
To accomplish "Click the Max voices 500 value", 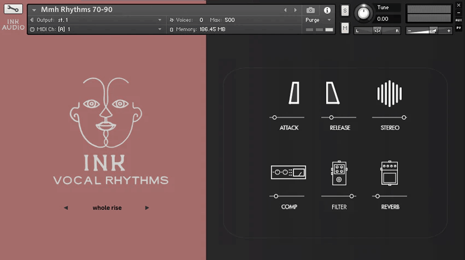I will 230,20.
